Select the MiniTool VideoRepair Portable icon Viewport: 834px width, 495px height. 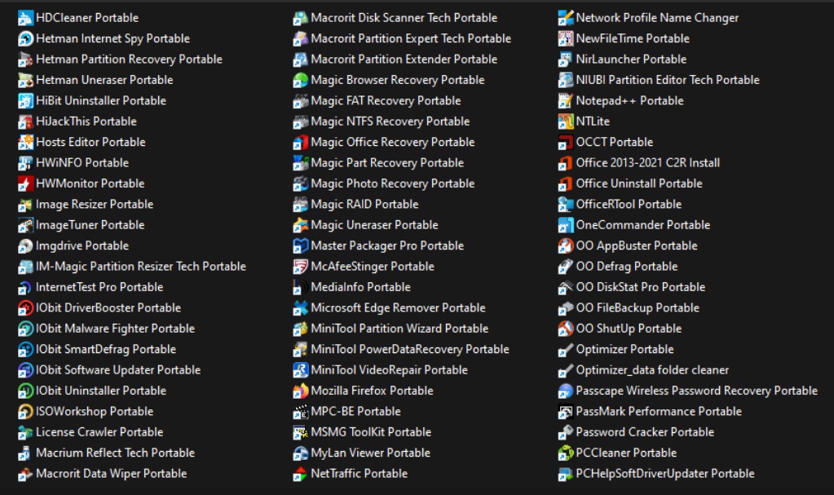point(300,370)
